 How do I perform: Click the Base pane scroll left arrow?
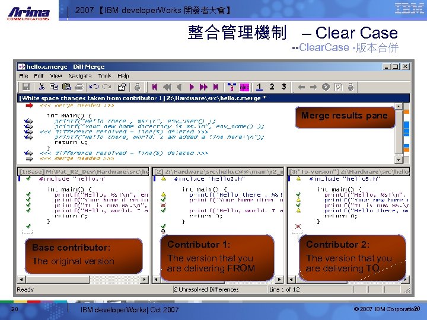(x=21, y=279)
